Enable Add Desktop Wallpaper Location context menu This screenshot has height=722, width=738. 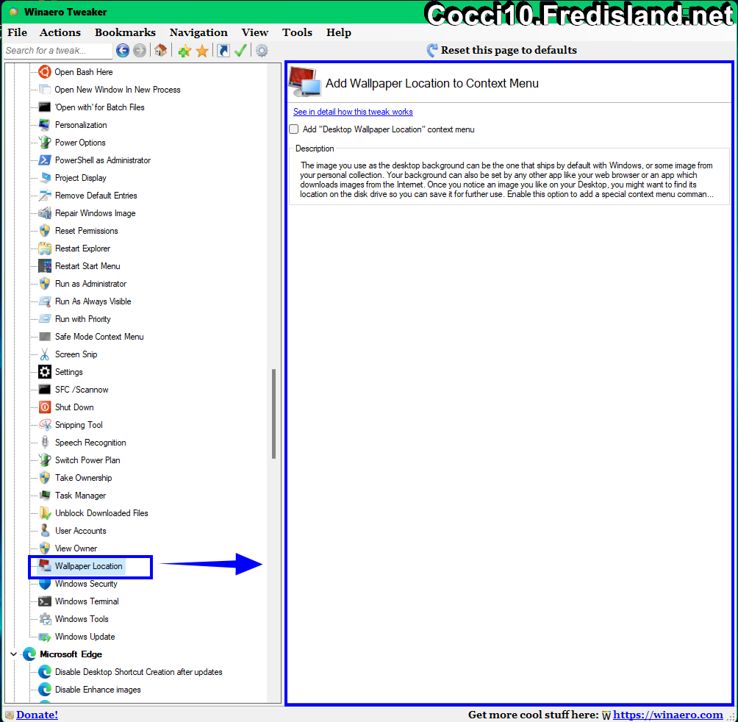click(x=294, y=129)
